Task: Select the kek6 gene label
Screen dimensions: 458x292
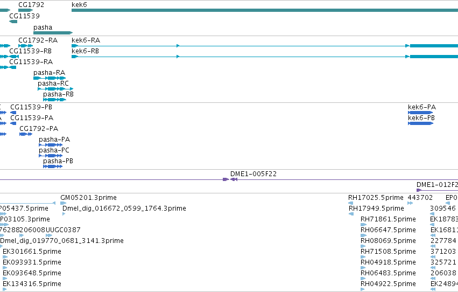Action: 79,5
